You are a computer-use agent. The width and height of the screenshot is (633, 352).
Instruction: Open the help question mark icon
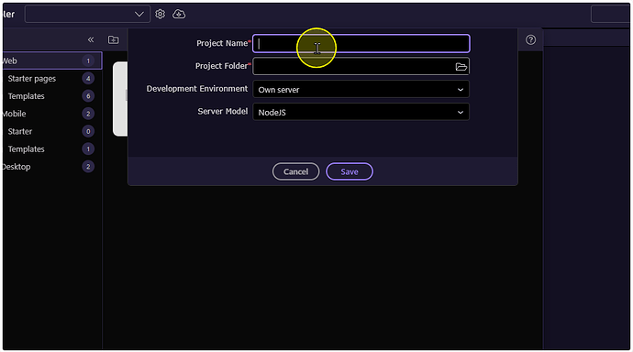coord(530,39)
